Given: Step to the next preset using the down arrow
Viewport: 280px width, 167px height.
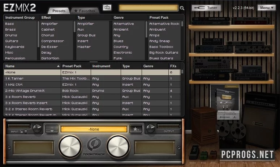Looking at the screenshot, I should tap(52, 131).
